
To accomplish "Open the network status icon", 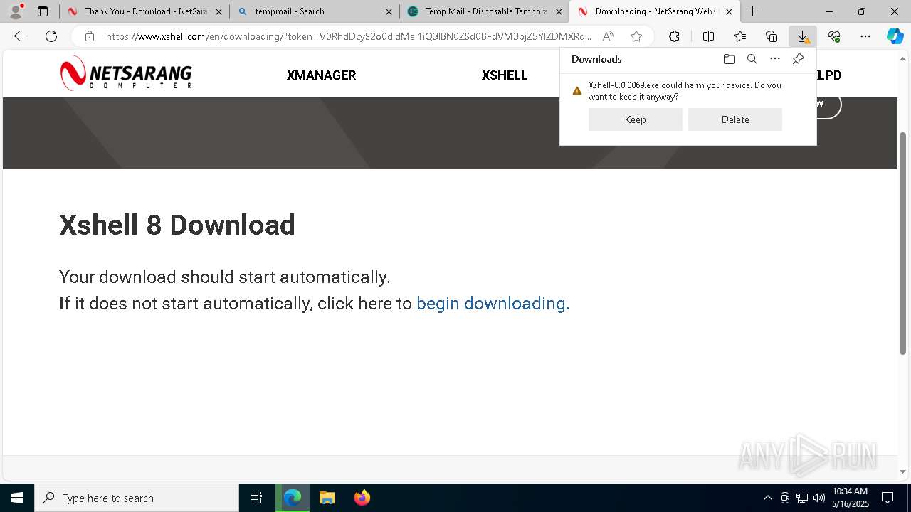I will coord(802,498).
